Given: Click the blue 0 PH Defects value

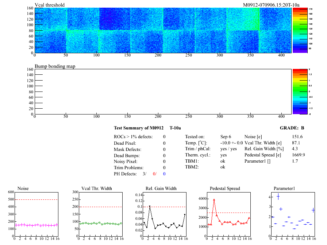Looking at the screenshot, I should [x=164, y=174].
